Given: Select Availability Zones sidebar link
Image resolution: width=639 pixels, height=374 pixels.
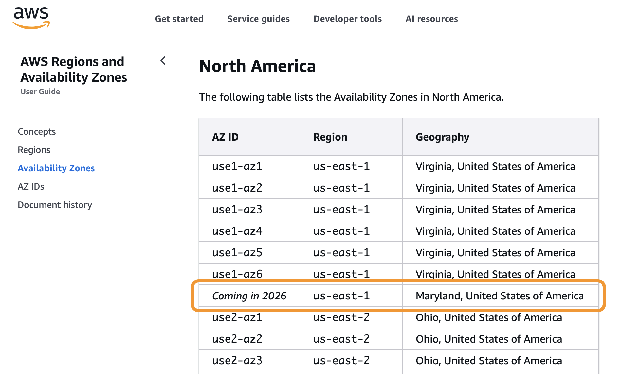Looking at the screenshot, I should click(x=56, y=168).
